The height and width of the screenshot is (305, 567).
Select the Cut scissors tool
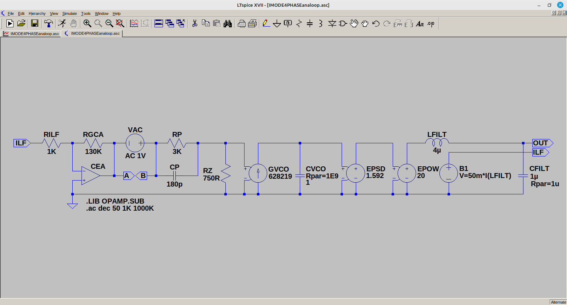coord(195,23)
